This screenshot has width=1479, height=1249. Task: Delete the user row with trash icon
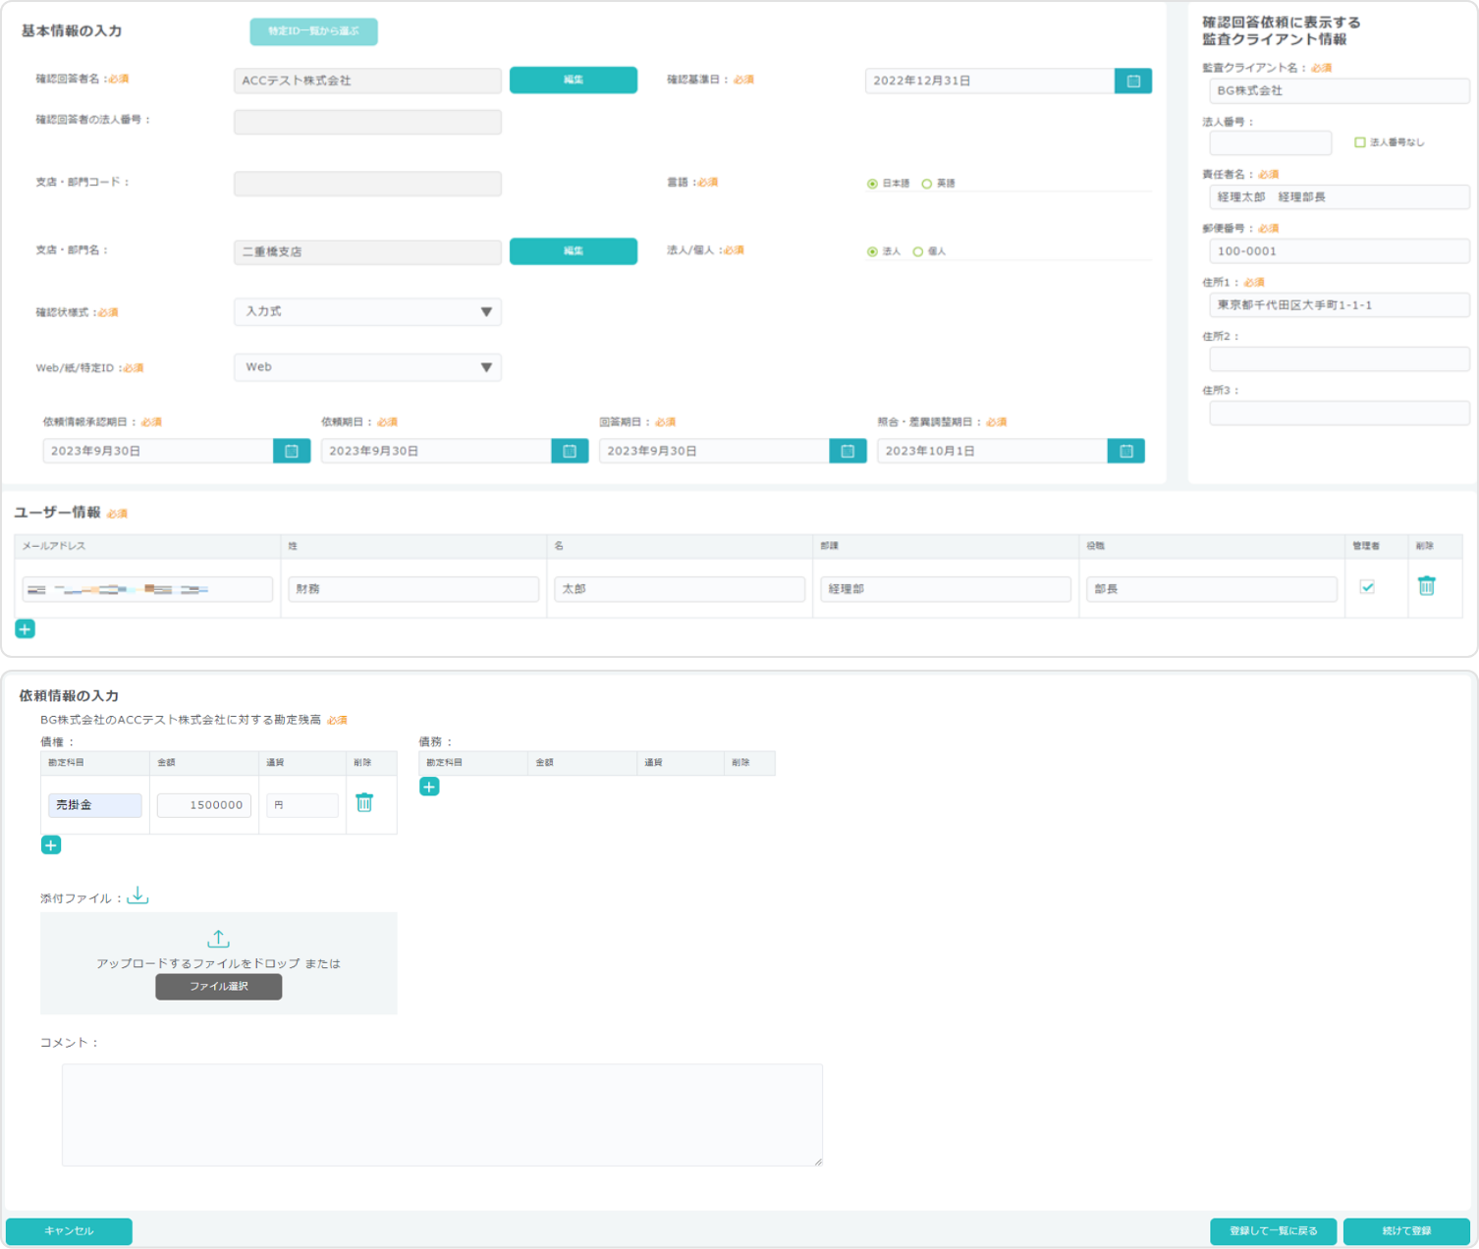tap(1426, 586)
